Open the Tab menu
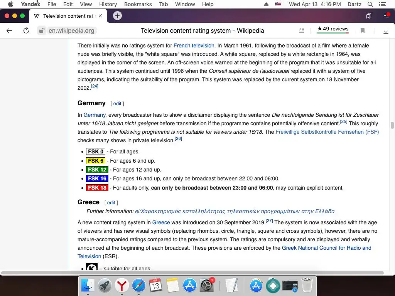This screenshot has height=296, width=395. coord(163,4)
